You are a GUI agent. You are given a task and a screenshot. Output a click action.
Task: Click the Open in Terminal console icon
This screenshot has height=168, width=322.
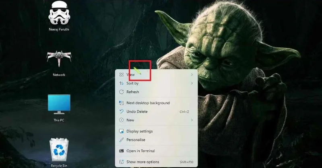coord(122,151)
